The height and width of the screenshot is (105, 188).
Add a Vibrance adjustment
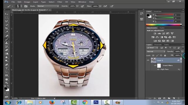coord(172,34)
